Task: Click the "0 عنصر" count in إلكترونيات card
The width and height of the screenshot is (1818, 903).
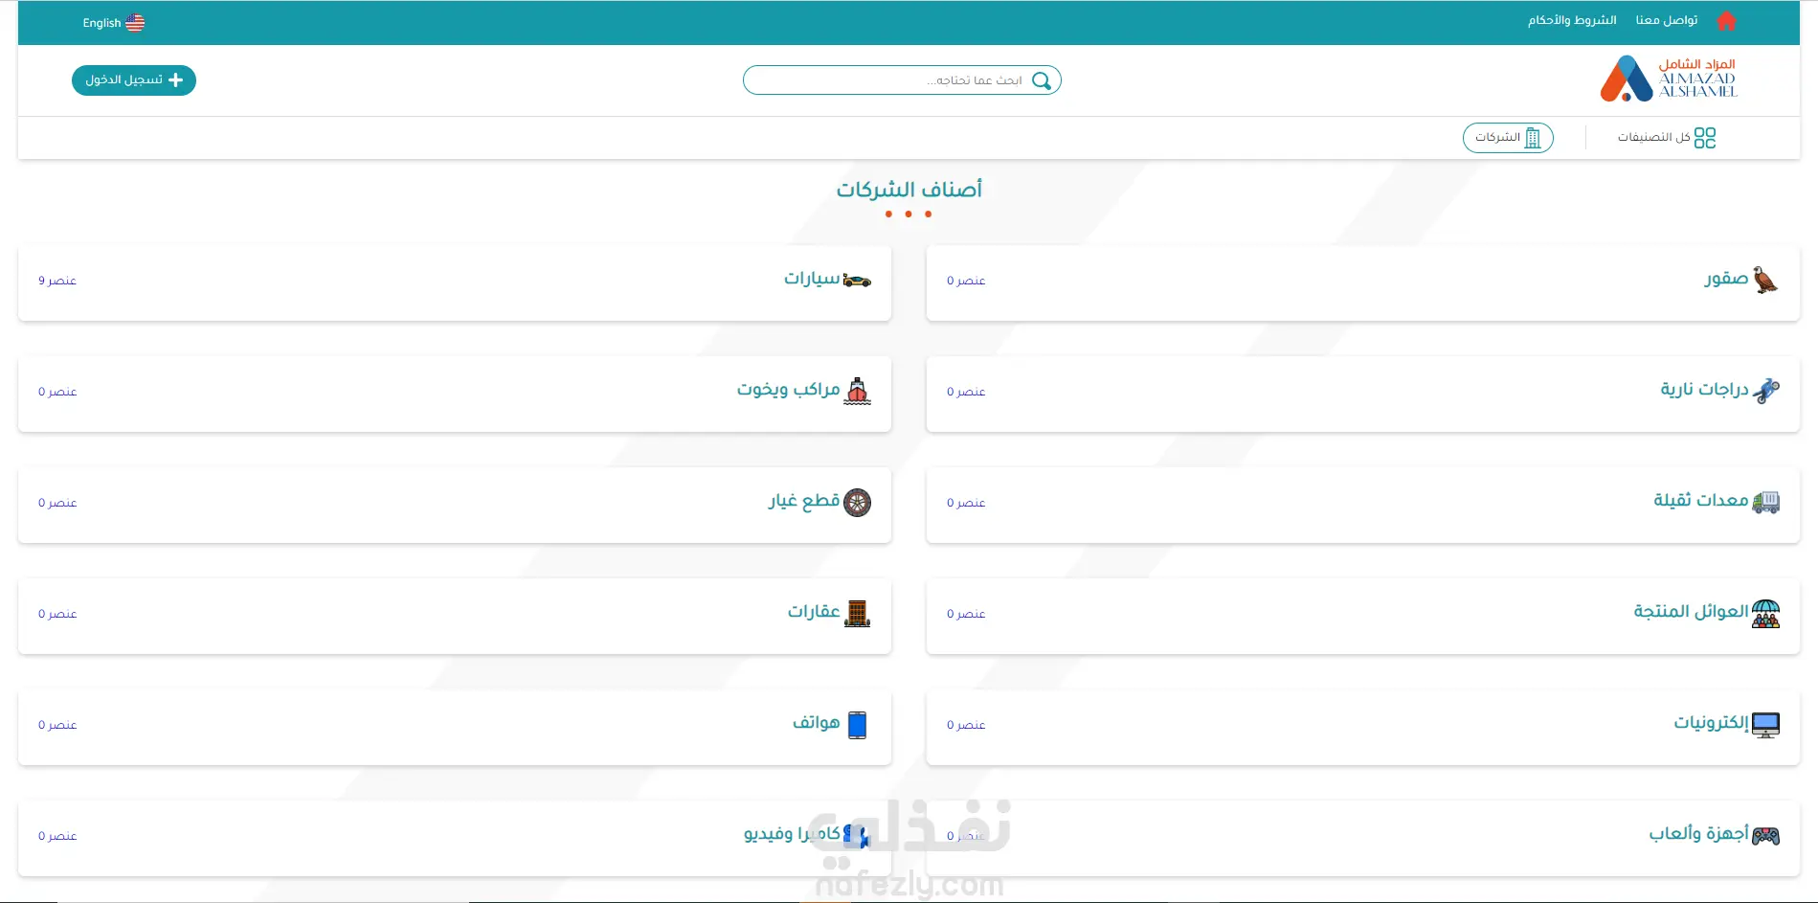Action: pos(966,725)
